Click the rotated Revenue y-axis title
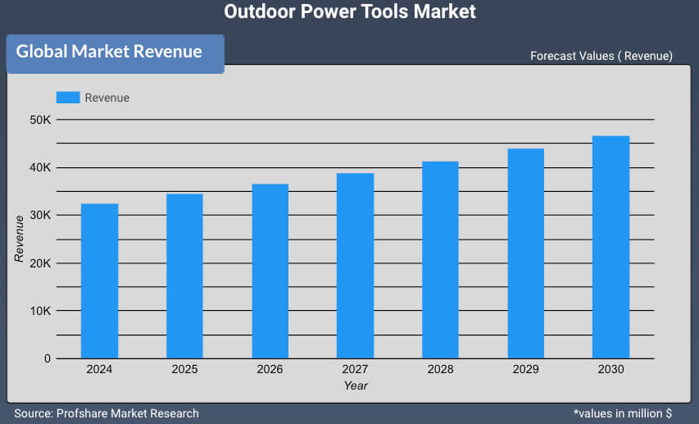Image resolution: width=699 pixels, height=424 pixels. [x=19, y=239]
